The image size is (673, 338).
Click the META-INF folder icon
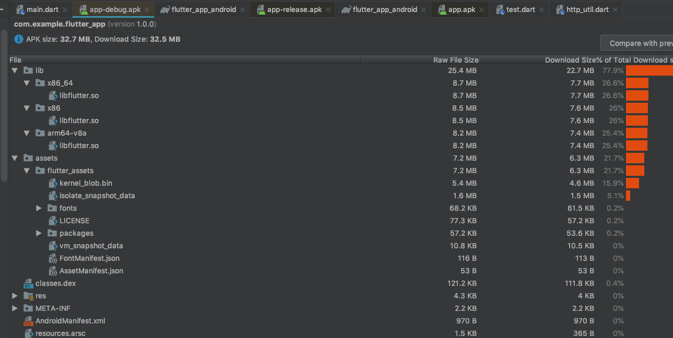28,308
